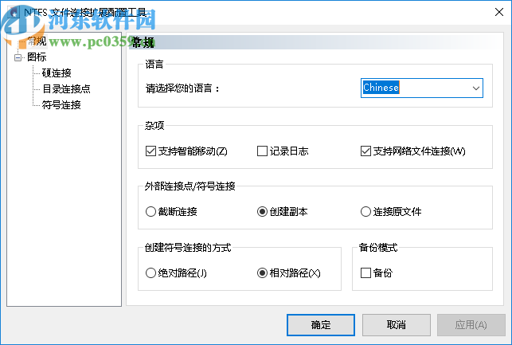This screenshot has height=345, width=512.
Task: Confirm with the 确定 button
Action: 321,325
